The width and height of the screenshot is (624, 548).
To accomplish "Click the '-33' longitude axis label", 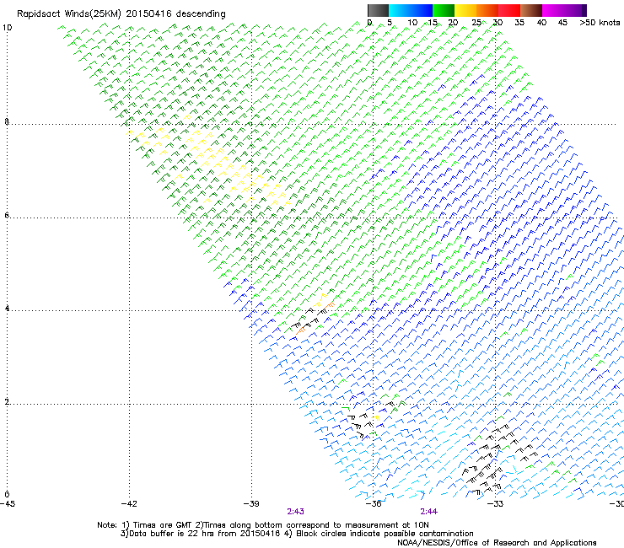I will 495,504.
